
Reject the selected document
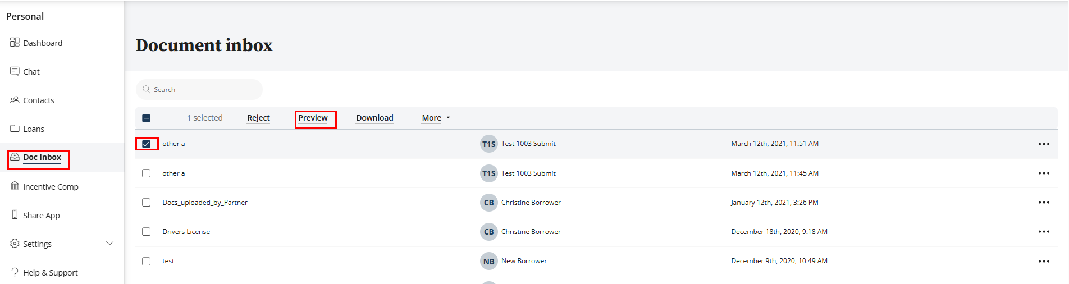(x=258, y=118)
